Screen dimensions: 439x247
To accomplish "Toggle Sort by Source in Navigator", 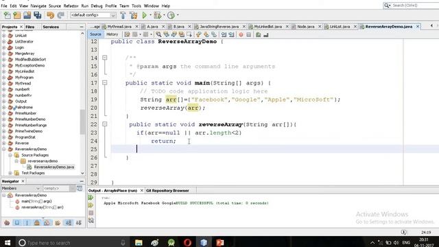I will pos(79,223).
